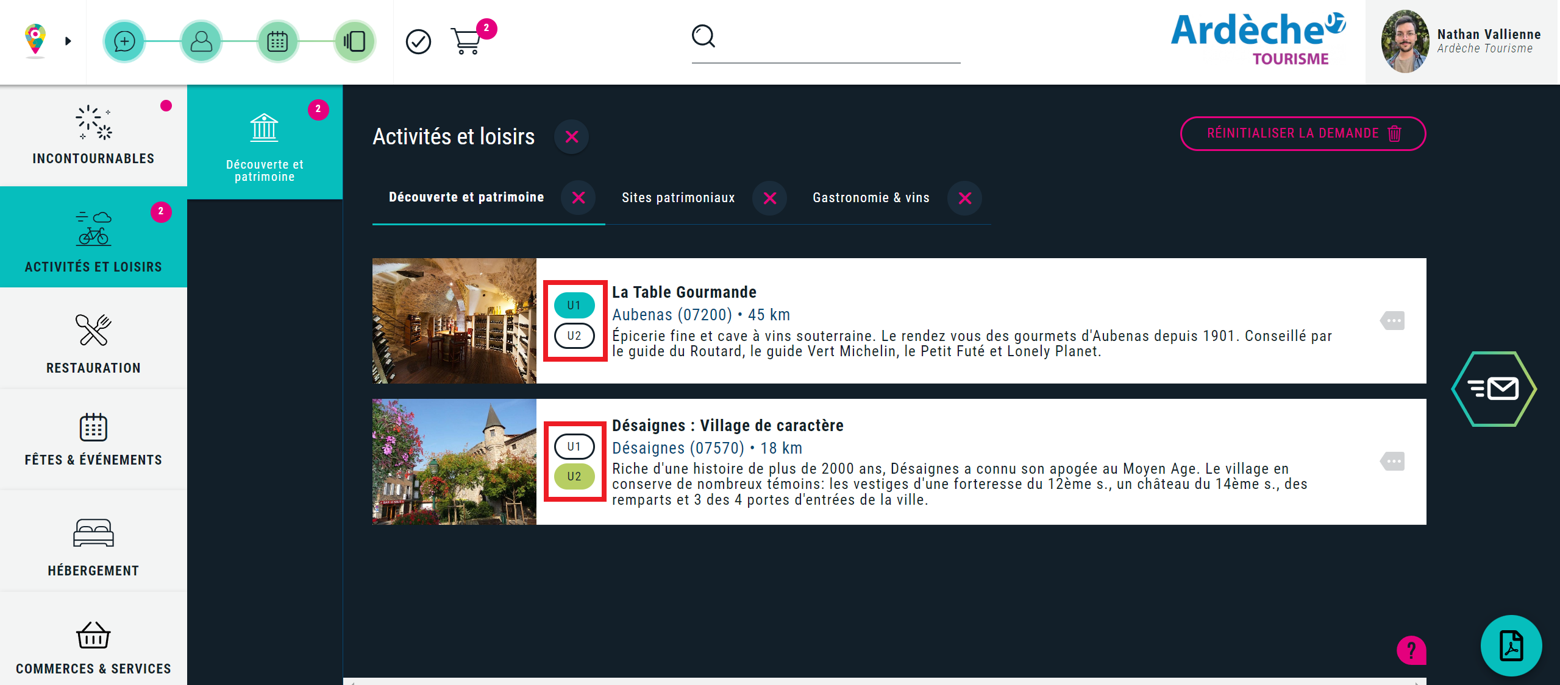Open the Gastronomie & vins tab
This screenshot has width=1560, height=685.
(871, 197)
